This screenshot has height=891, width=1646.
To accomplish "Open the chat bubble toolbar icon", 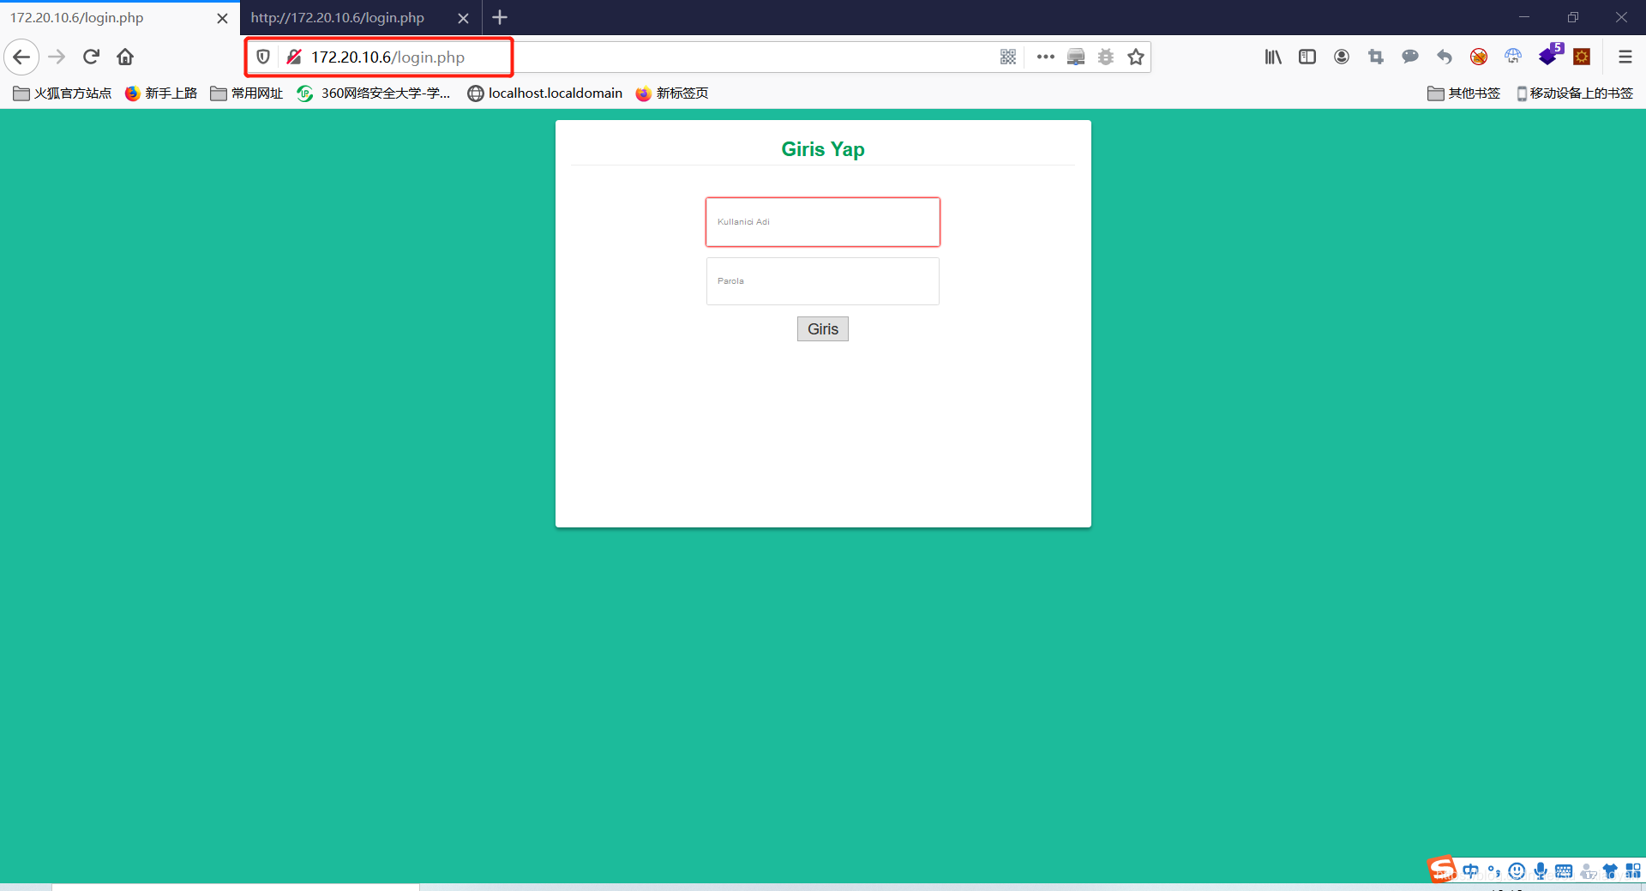I will [x=1410, y=57].
